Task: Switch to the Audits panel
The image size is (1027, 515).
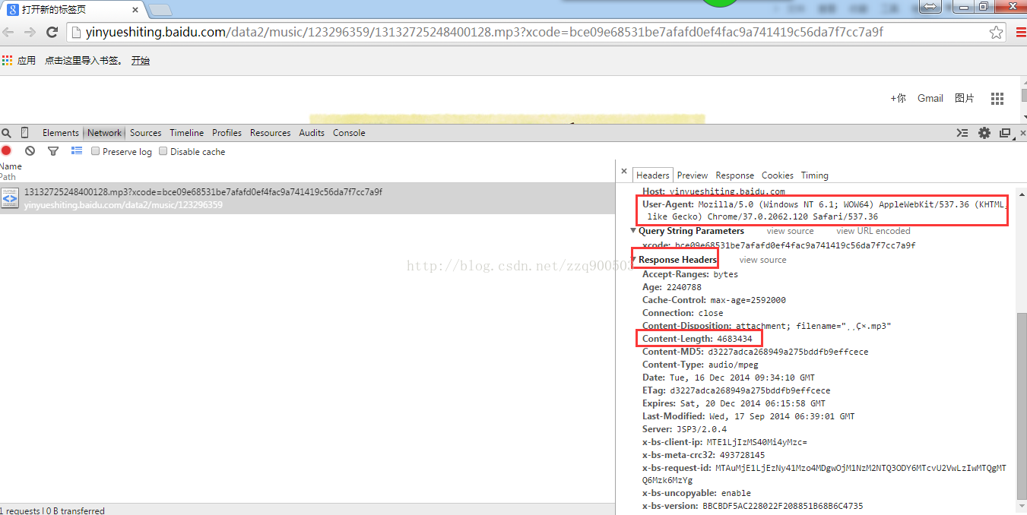Action: coord(312,133)
